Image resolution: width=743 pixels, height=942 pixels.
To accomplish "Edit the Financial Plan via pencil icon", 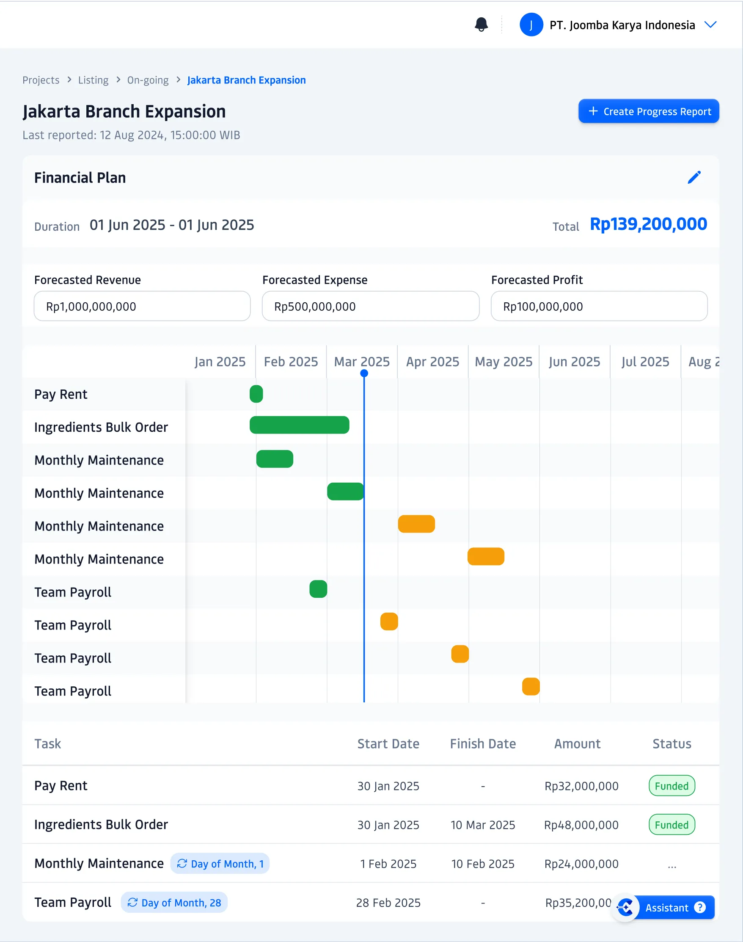I will pyautogui.click(x=695, y=177).
